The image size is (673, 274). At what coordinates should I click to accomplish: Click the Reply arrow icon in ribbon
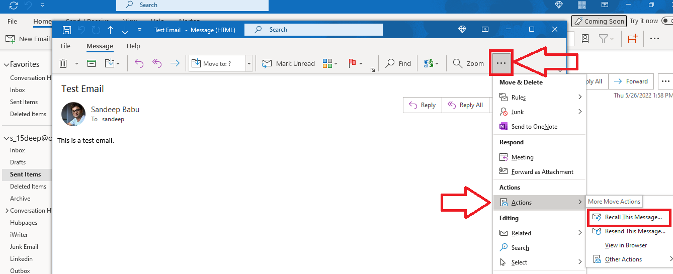(x=139, y=63)
